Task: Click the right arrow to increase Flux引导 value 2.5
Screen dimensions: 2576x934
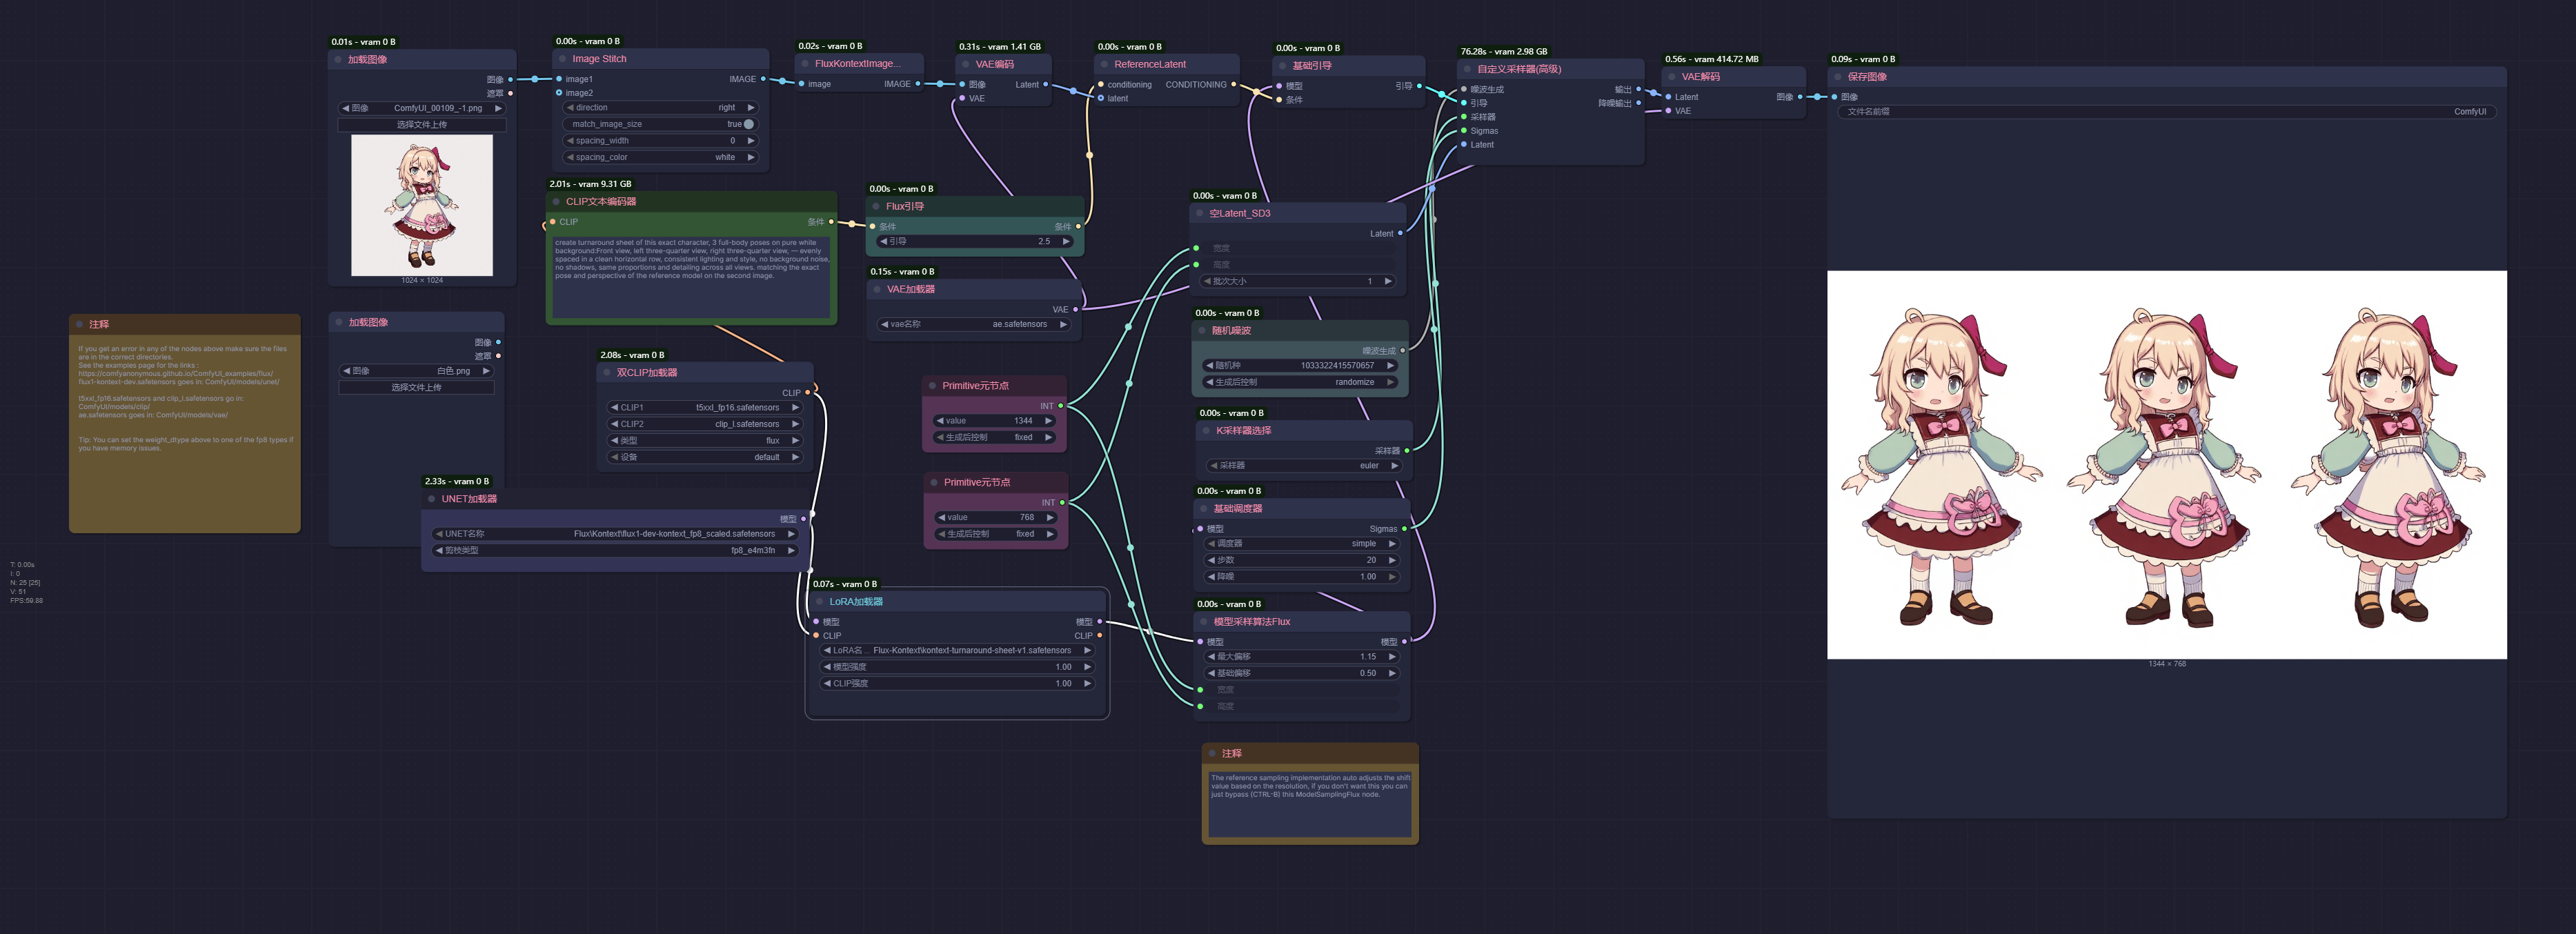Action: (x=1066, y=241)
